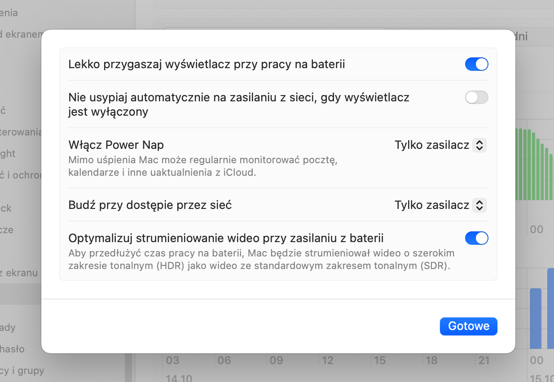This screenshot has height=382, width=554.
Task: Click the 'Optymalizuj strumieniowanie wideo przy zasilaniu z baterii' label
Action: (x=226, y=238)
